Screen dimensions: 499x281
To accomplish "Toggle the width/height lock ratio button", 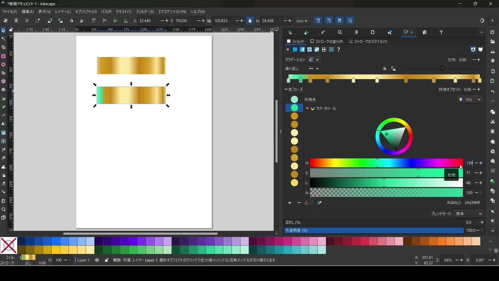I will pos(250,21).
